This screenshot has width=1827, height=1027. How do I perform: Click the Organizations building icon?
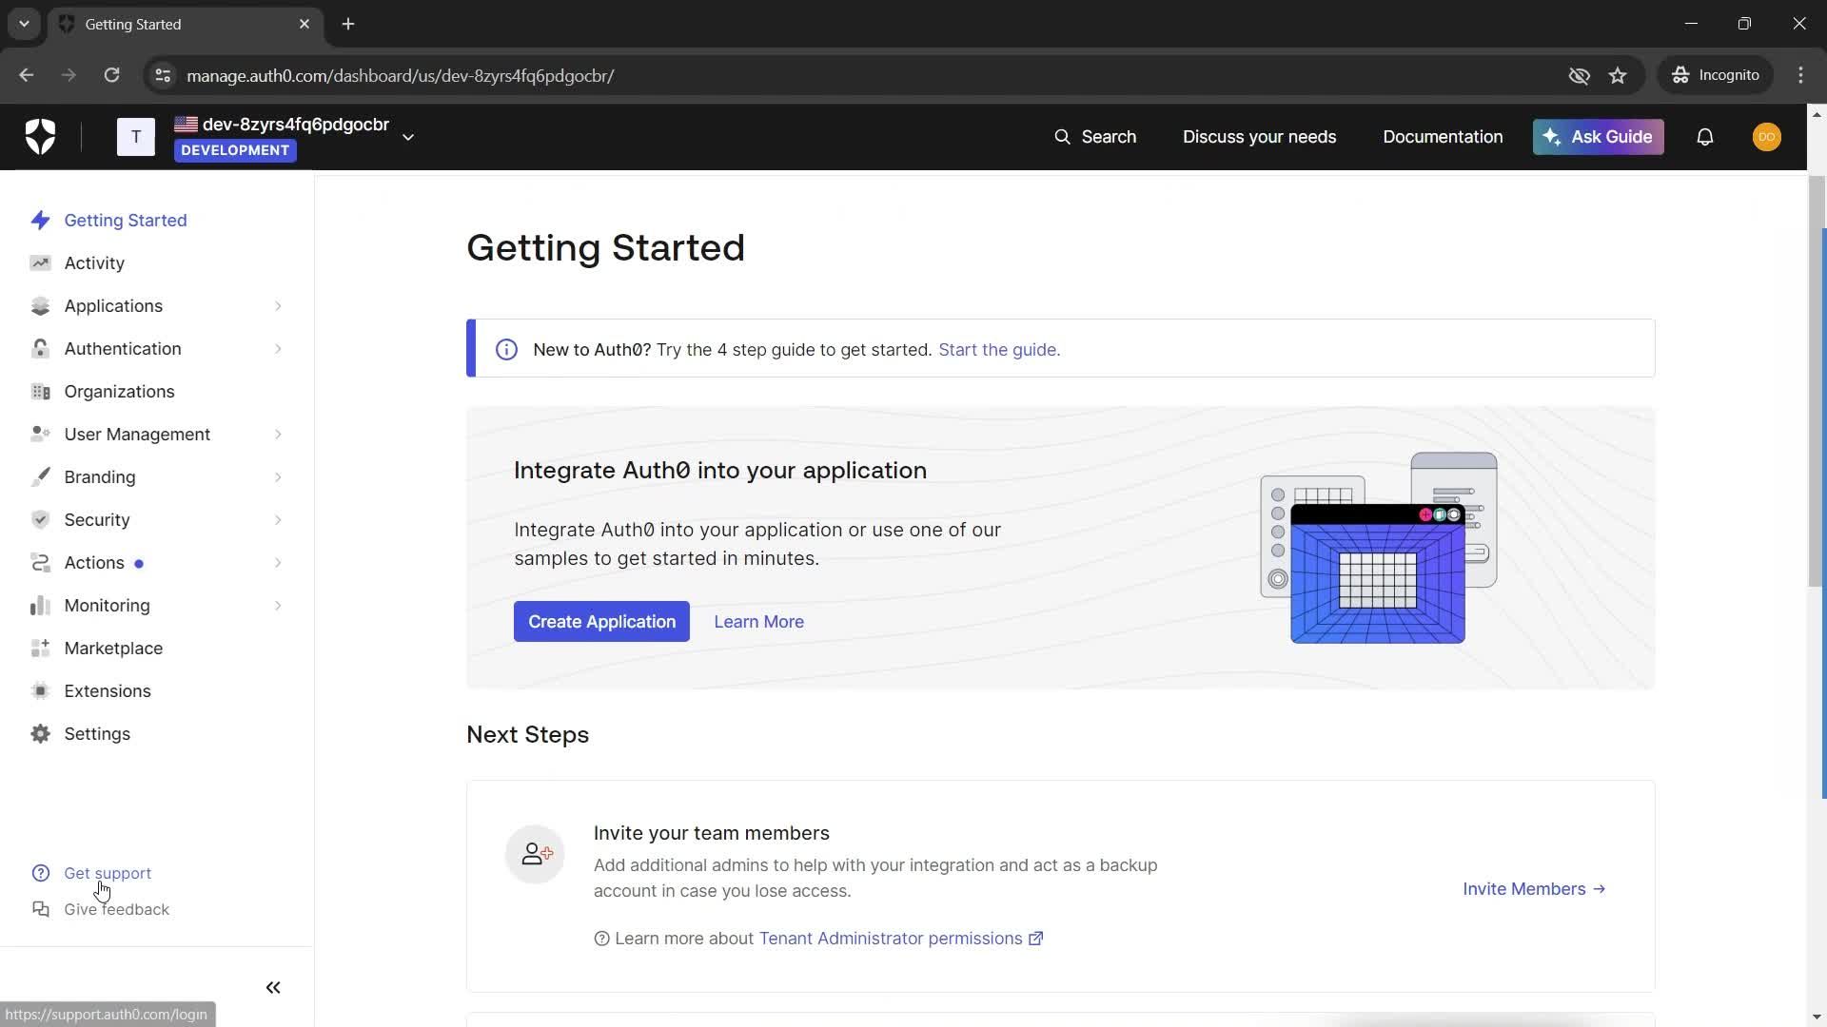tap(40, 392)
